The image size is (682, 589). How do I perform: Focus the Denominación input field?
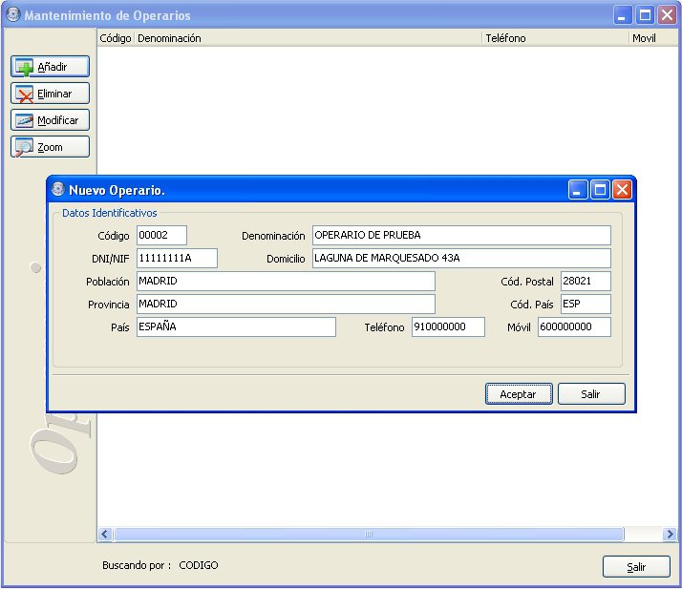pyautogui.click(x=461, y=235)
